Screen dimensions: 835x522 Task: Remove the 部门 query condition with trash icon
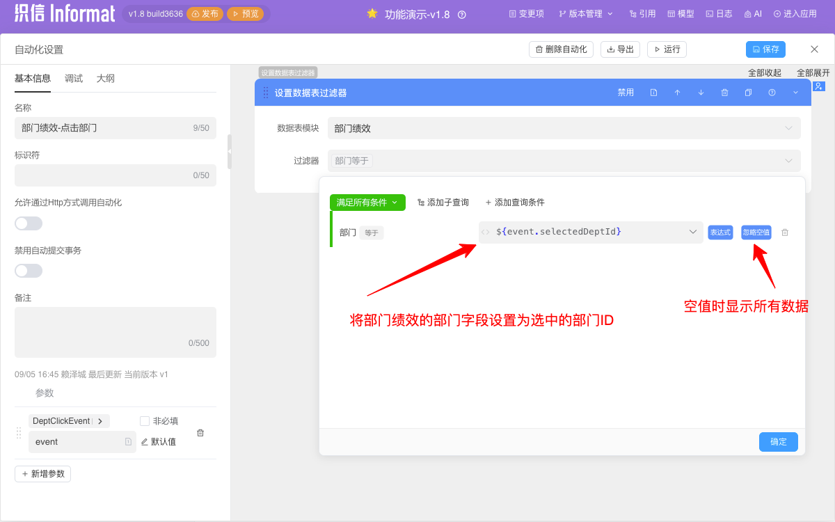(x=785, y=232)
